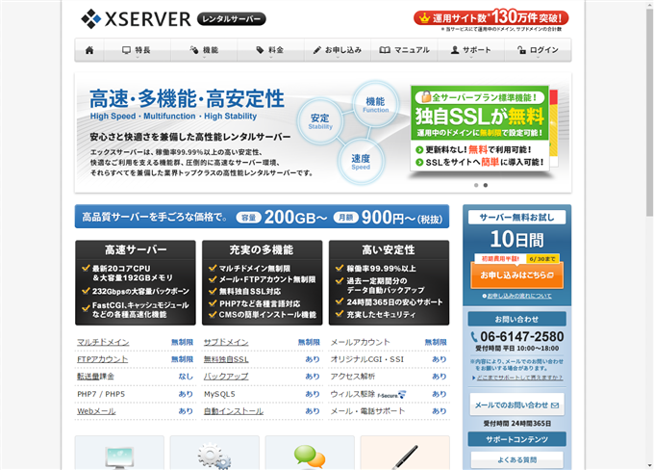Click メールでのお問い合わせ button

516,405
